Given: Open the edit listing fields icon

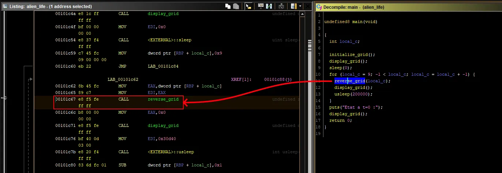Looking at the screenshot, I should [261, 6].
